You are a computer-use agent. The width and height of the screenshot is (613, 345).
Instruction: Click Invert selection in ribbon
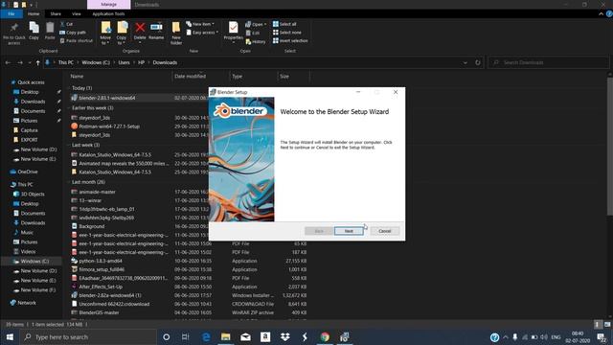pyautogui.click(x=290, y=40)
